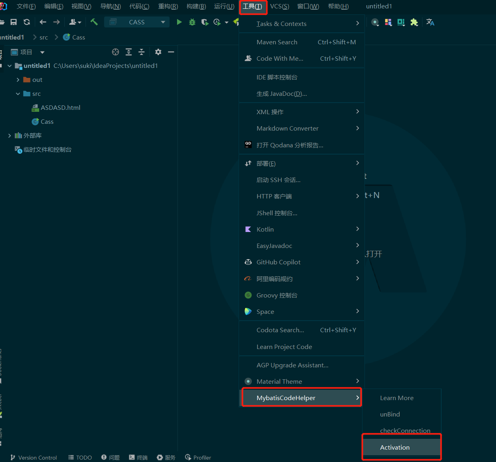The image size is (496, 462).
Task: Run with Coverage shield icon
Action: tap(205, 22)
